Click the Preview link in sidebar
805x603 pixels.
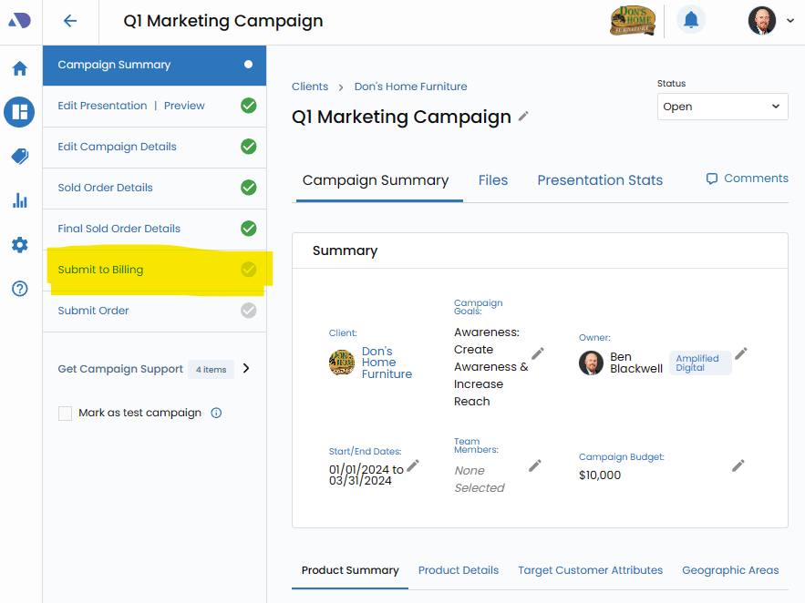click(x=184, y=106)
